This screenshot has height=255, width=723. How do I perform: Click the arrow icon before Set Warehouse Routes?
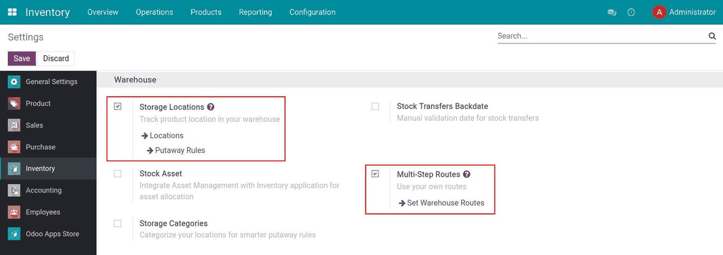[402, 203]
